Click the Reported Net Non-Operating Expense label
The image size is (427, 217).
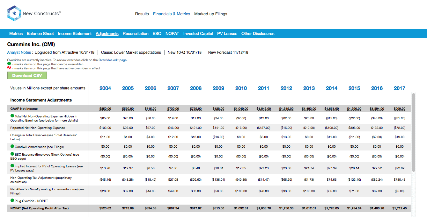pyautogui.click(x=38, y=128)
